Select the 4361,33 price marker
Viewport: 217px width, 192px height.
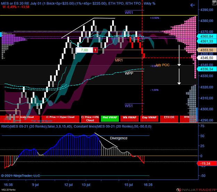coord(207,41)
